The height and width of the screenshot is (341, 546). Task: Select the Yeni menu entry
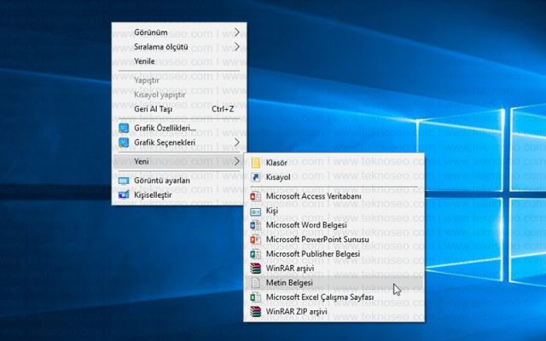click(179, 161)
